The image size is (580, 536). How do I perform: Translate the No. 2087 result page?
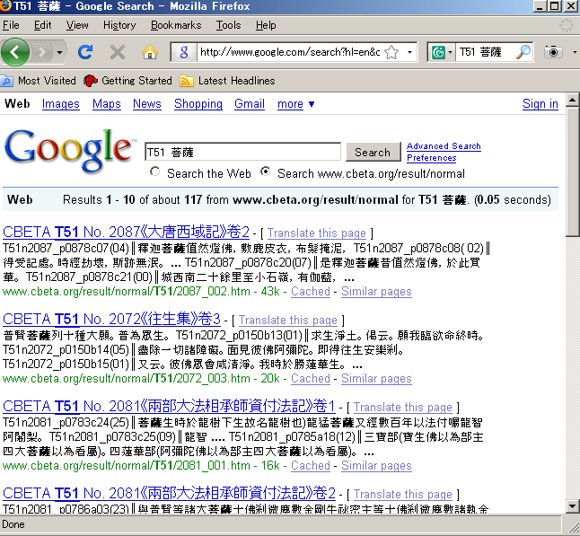coord(317,233)
